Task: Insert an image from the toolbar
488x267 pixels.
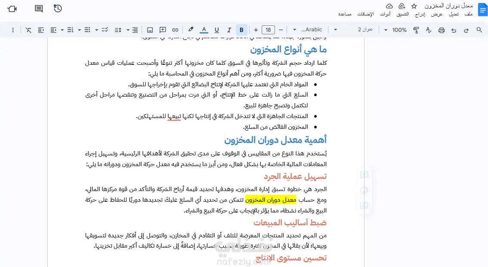Action: point(150,30)
